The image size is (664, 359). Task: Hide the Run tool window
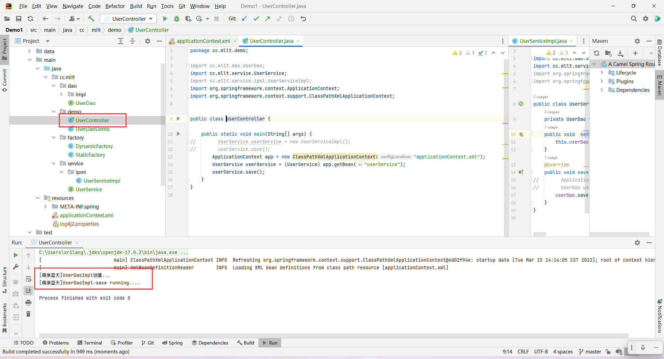(x=649, y=243)
